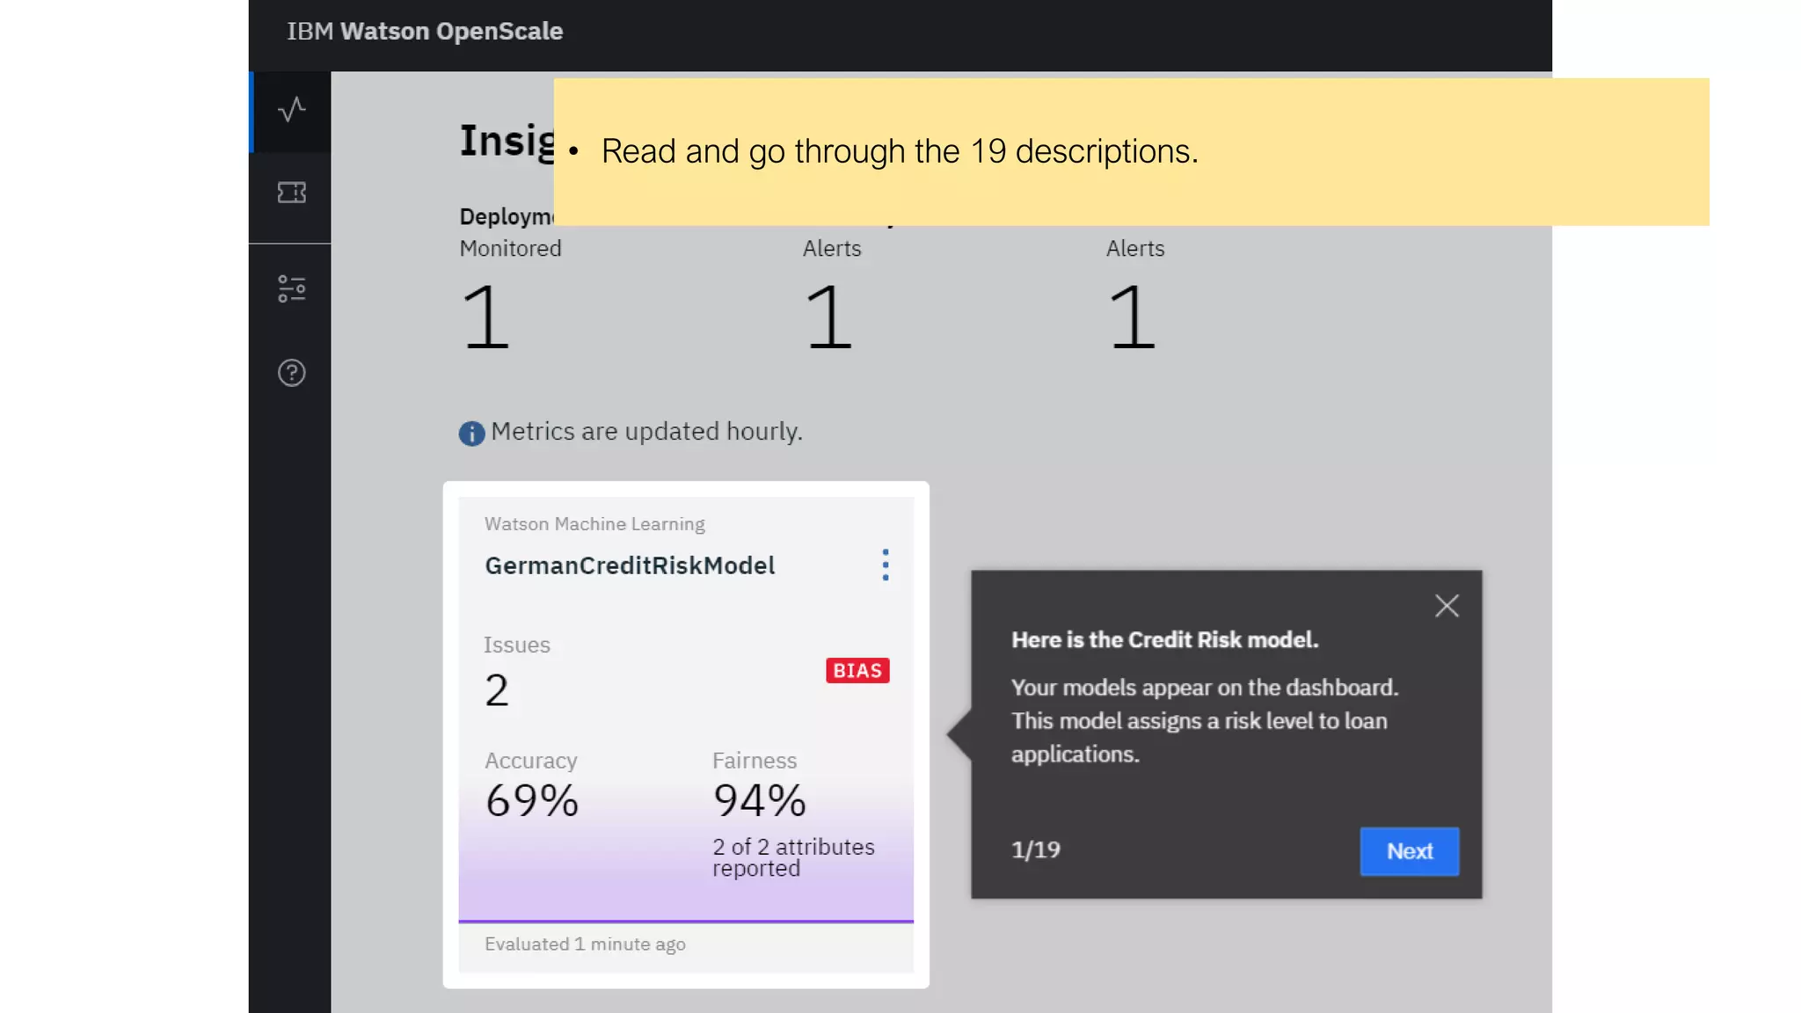This screenshot has height=1013, width=1801.
Task: Click the IBM Watson OpenScale header title
Action: point(425,32)
